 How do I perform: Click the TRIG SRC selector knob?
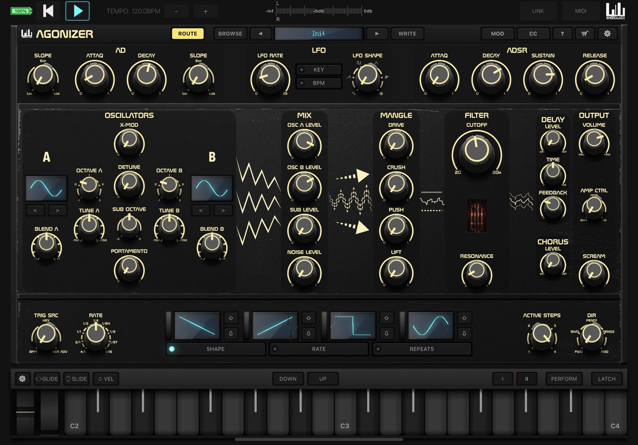[45, 335]
